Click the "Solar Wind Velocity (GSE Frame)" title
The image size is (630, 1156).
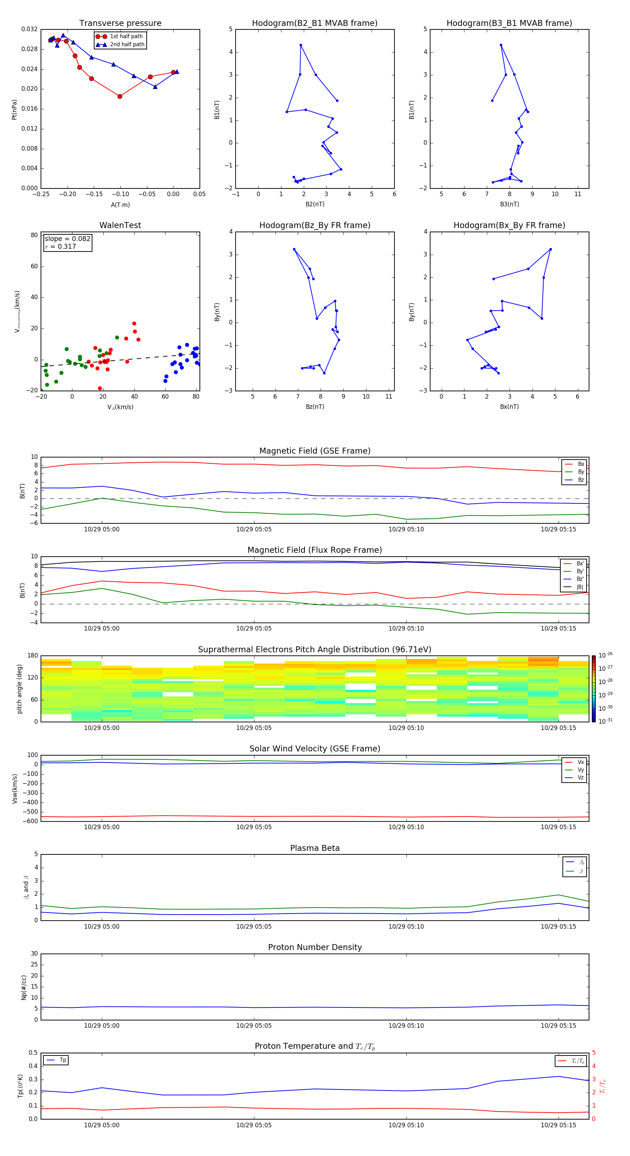[x=315, y=749]
